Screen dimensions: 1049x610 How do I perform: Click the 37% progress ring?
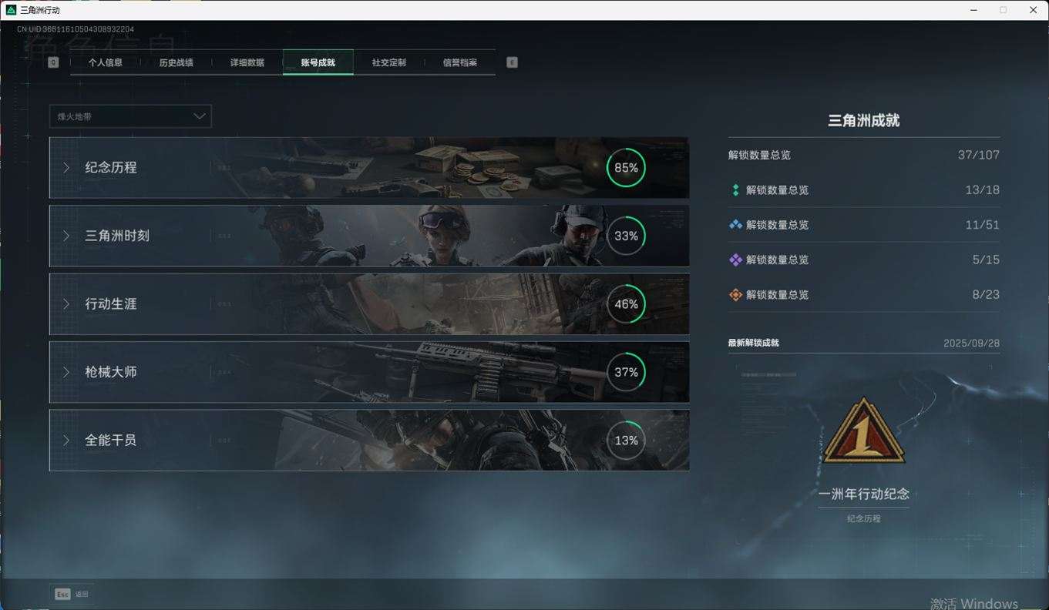point(626,372)
